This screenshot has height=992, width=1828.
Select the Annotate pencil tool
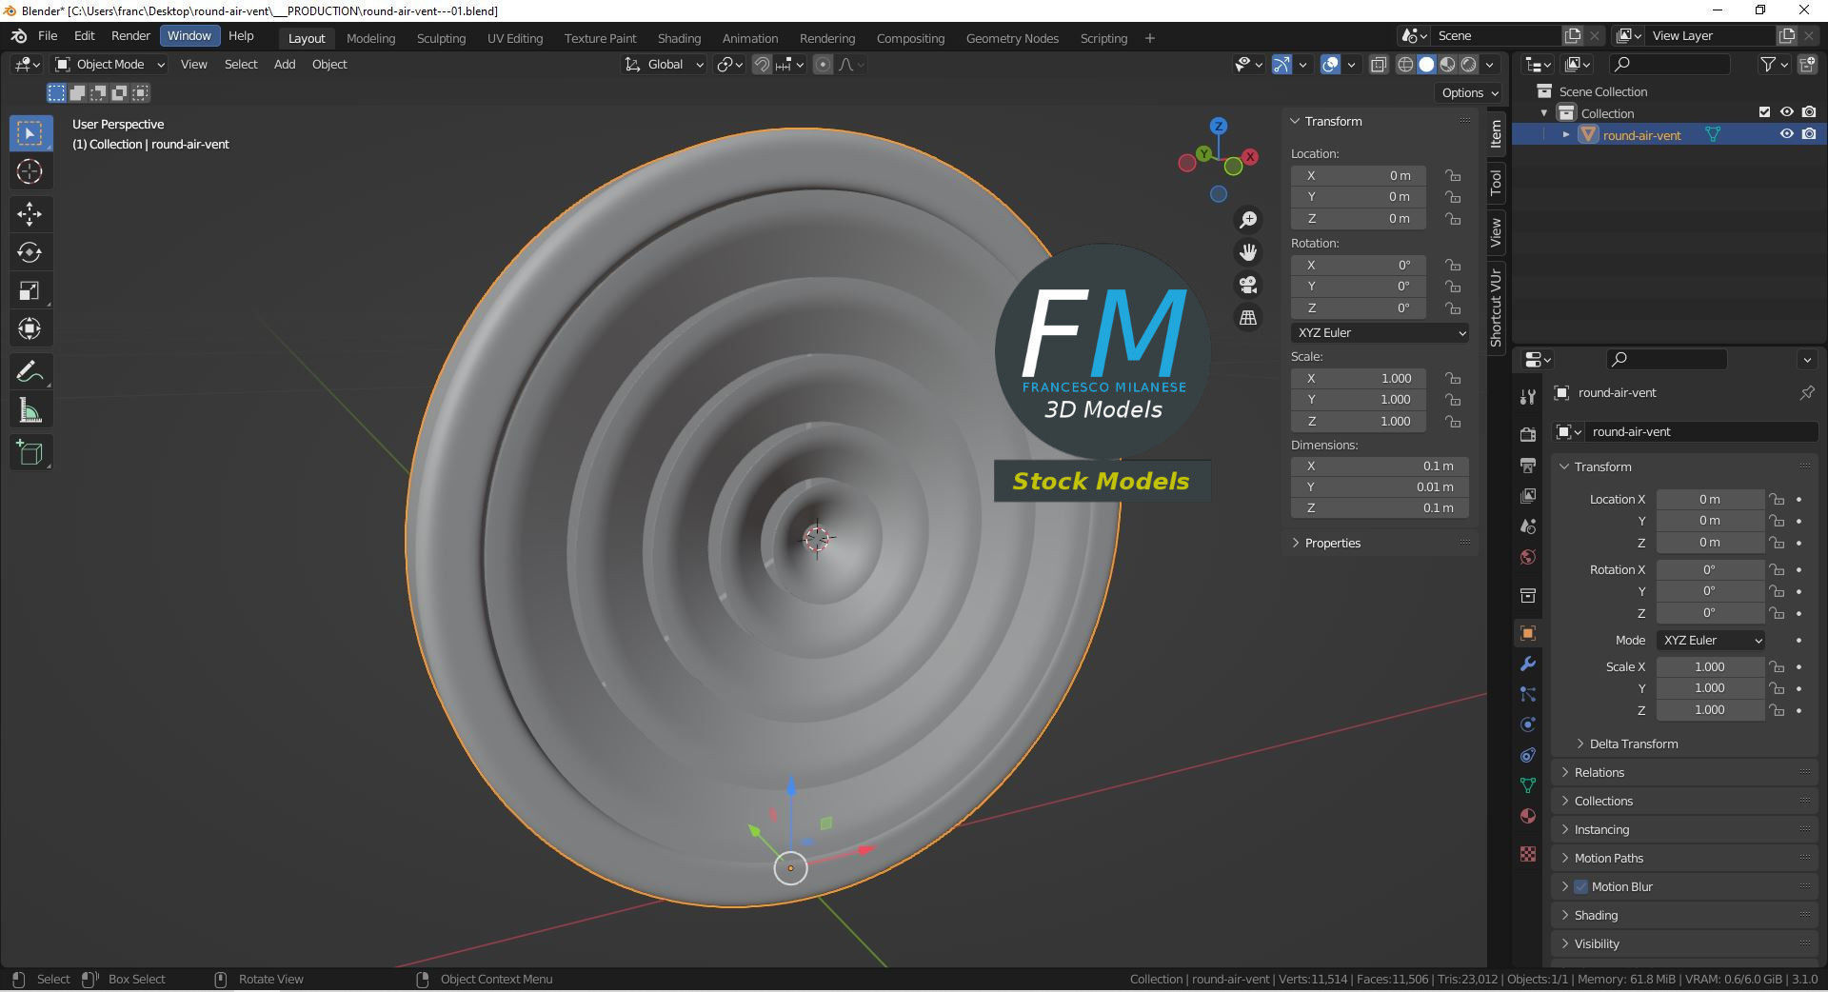(x=30, y=371)
